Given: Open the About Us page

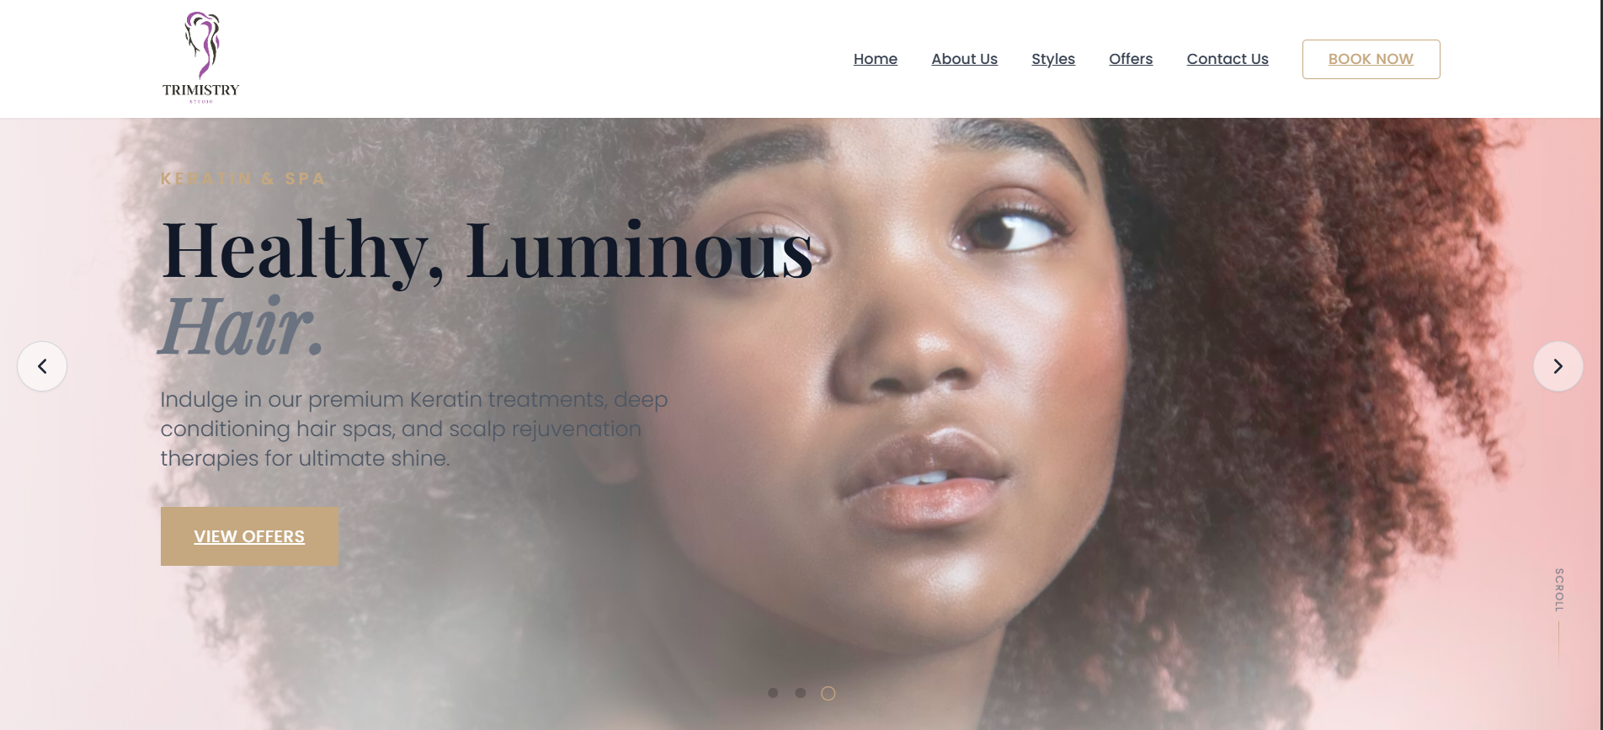Looking at the screenshot, I should pos(964,59).
